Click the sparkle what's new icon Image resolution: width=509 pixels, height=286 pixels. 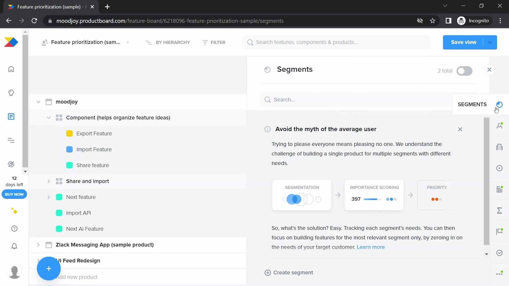14,211
